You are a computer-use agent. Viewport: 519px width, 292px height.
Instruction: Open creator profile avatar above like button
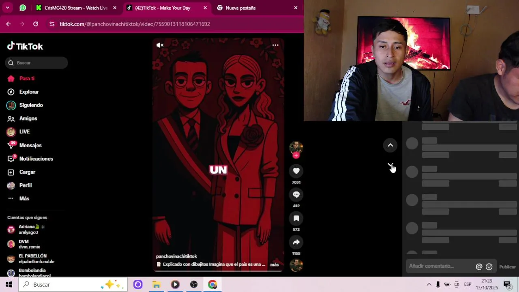click(296, 147)
